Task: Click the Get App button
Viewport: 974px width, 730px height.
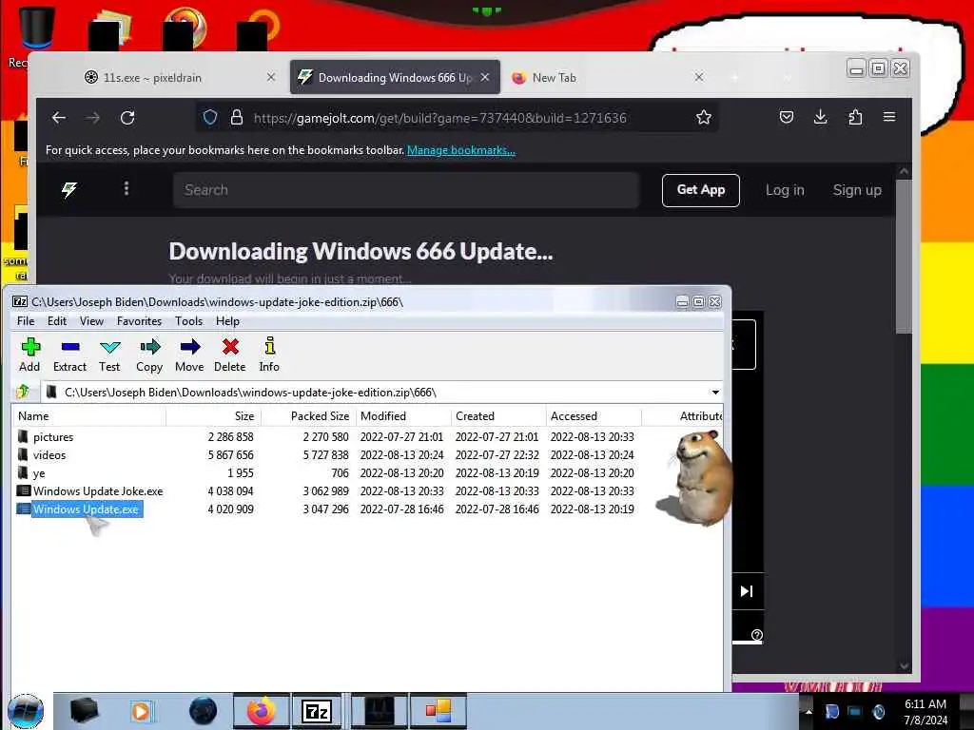Action: (x=701, y=190)
